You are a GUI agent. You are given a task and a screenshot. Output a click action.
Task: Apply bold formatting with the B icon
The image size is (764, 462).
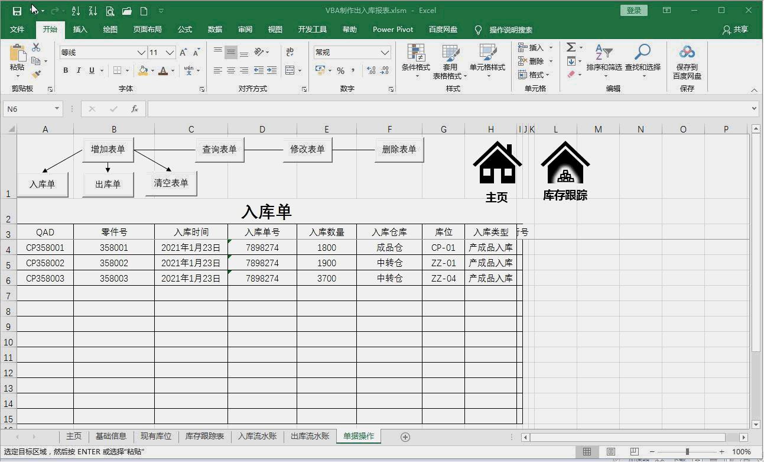[x=65, y=70]
